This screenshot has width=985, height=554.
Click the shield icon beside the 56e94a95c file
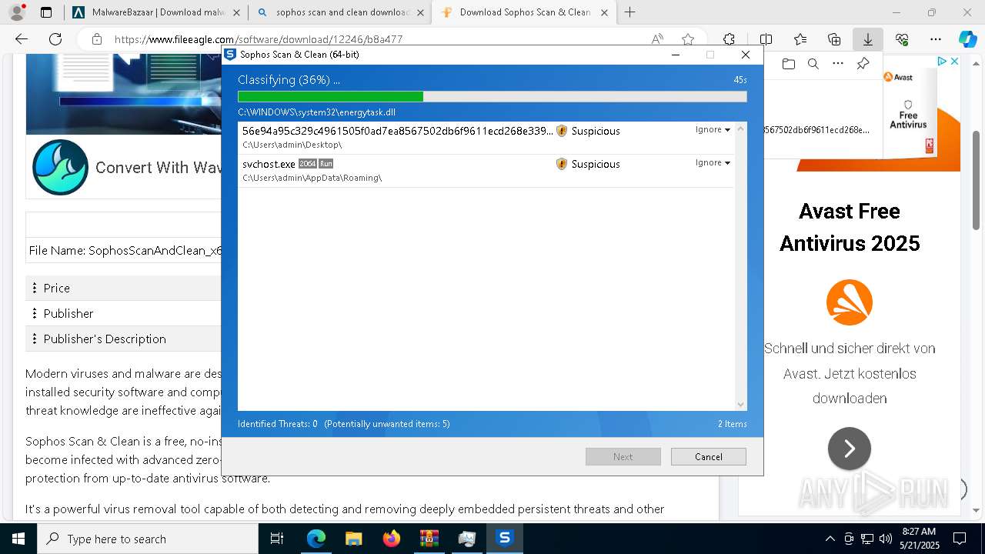(561, 131)
